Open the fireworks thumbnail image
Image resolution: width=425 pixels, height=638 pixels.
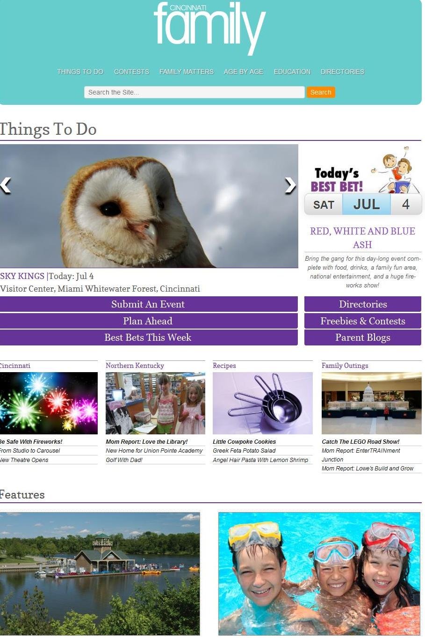(x=49, y=403)
